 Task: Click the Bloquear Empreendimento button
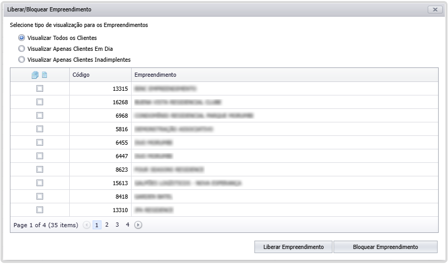tap(385, 247)
